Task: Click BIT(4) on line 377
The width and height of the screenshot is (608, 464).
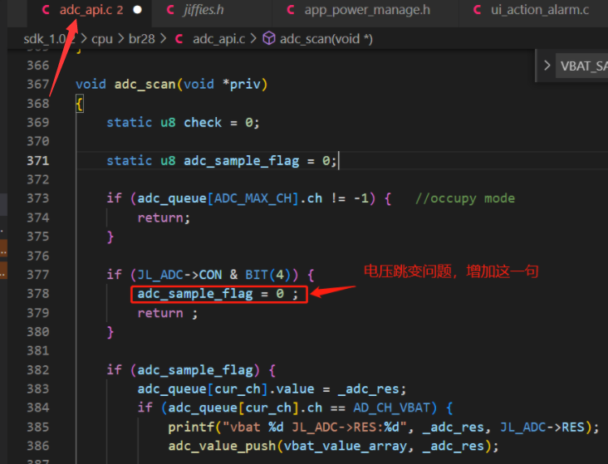Action: coord(268,275)
